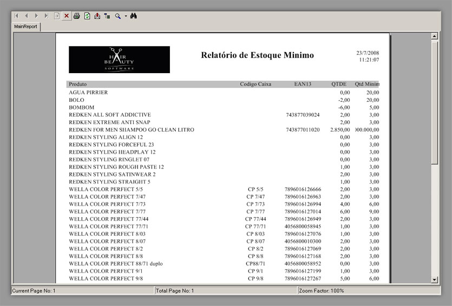Open the zoom level dropdown arrow
This screenshot has height=306, width=452.
126,16
